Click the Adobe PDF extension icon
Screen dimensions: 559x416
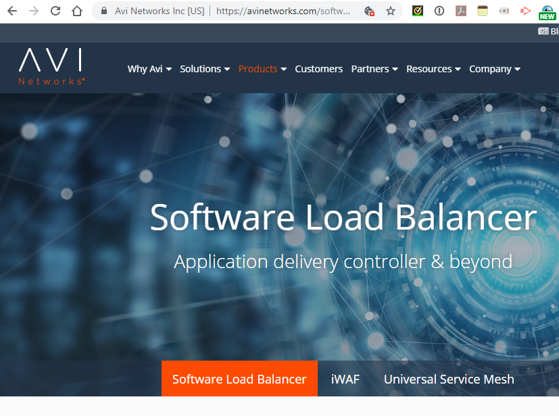click(461, 11)
